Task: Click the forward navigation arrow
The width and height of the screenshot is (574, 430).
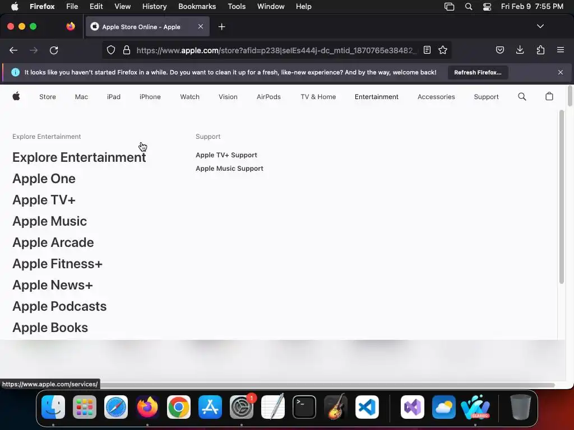Action: 34,50
